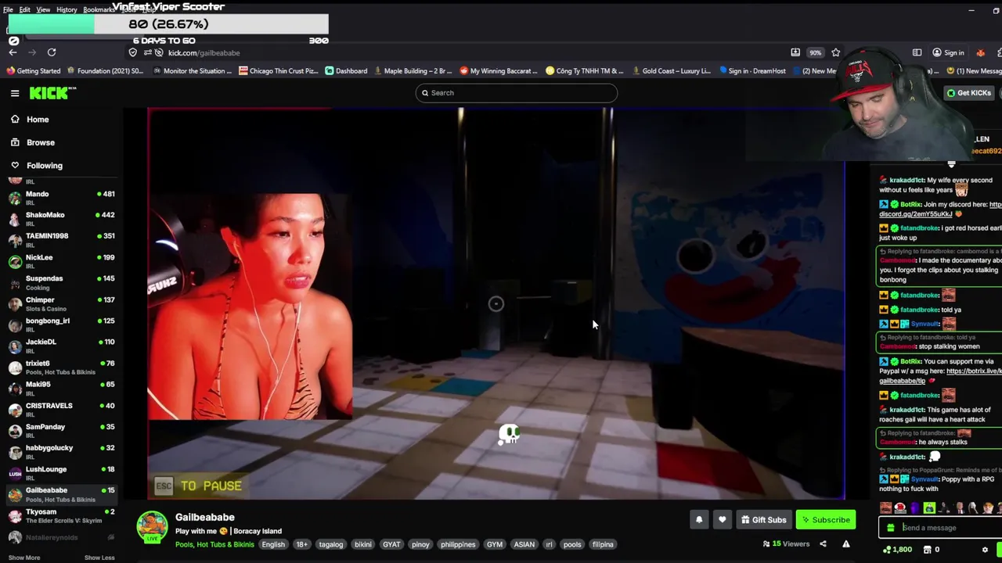The height and width of the screenshot is (563, 1002).
Task: Go back with the browser back arrow
Action: click(13, 52)
